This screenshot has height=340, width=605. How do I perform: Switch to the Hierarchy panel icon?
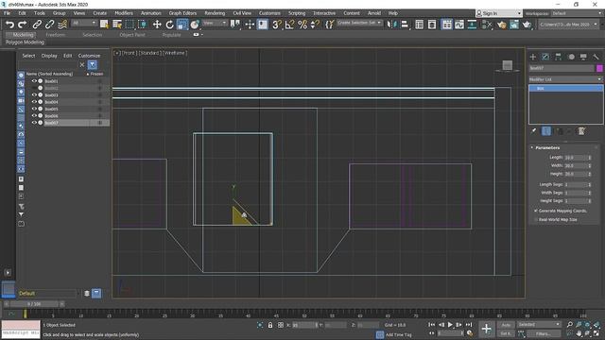559,57
